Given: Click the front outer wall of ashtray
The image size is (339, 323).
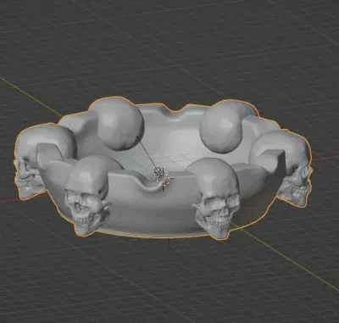Looking at the screenshot, I should pos(150,214).
